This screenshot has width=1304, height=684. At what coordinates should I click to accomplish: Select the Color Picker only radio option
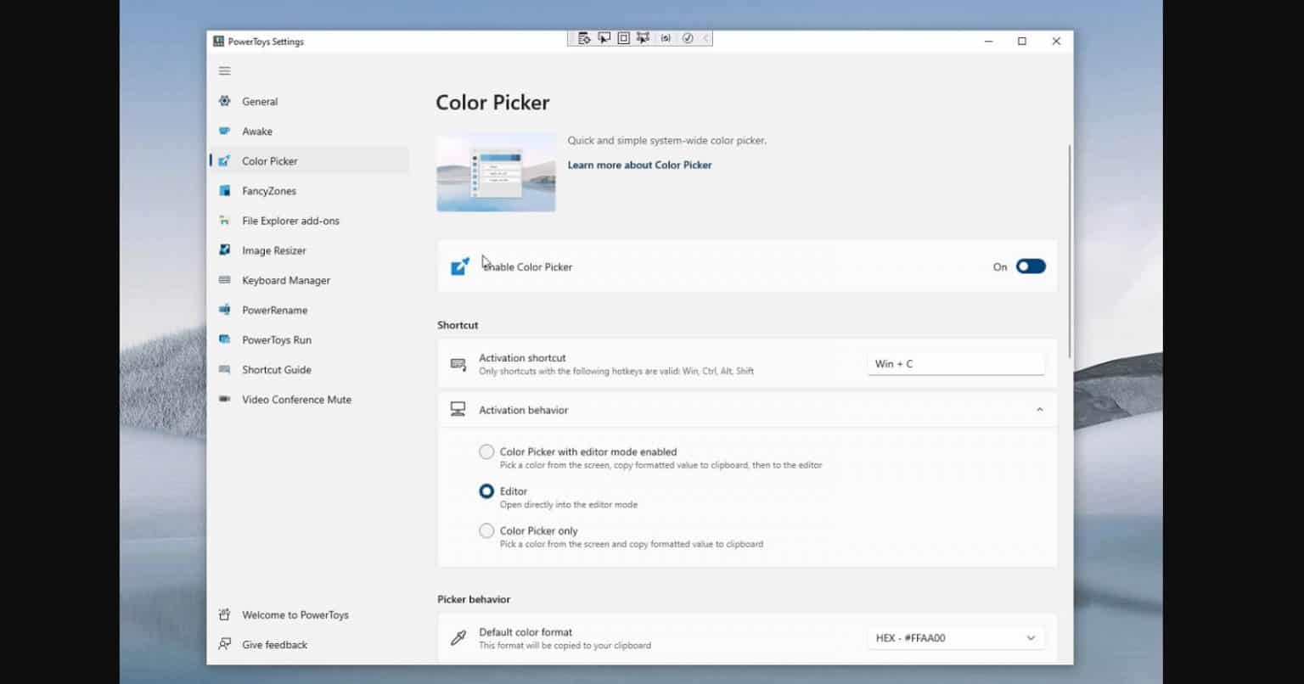[x=486, y=531]
